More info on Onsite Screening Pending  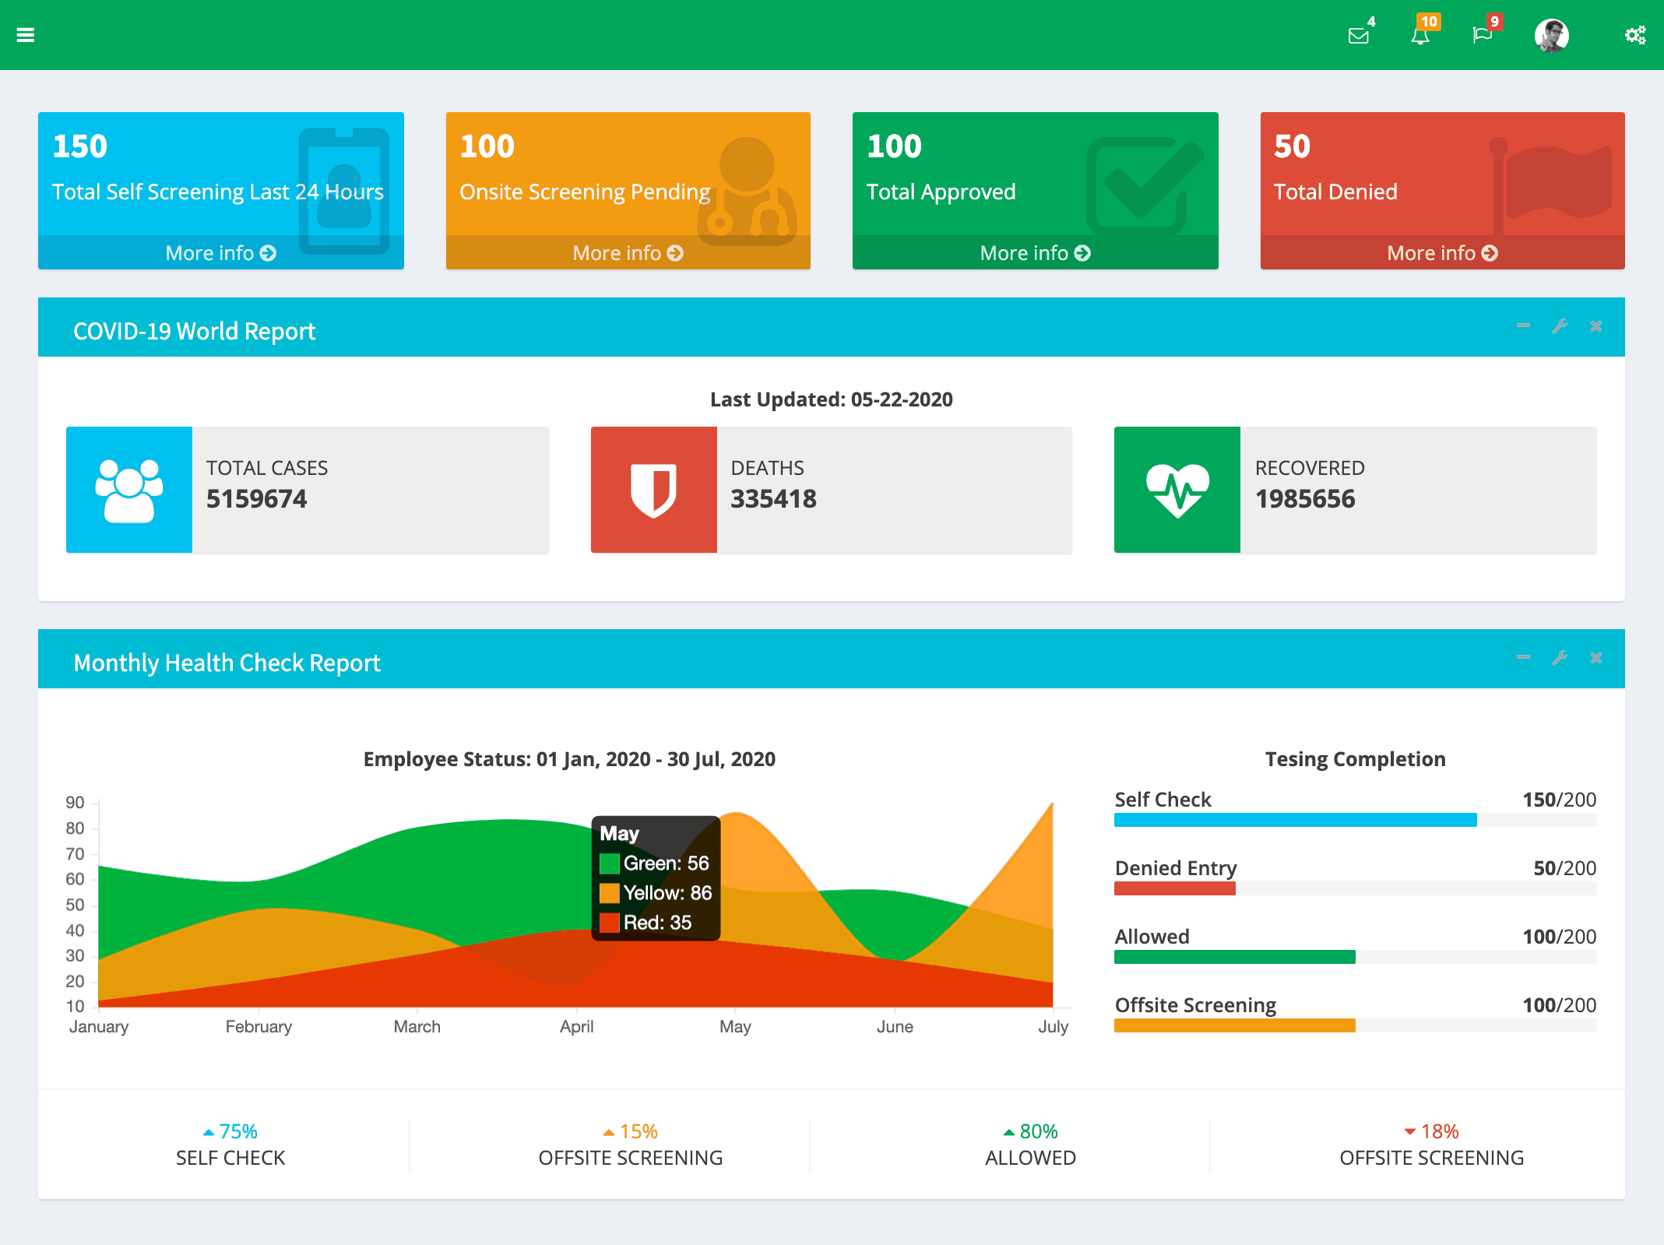[628, 253]
